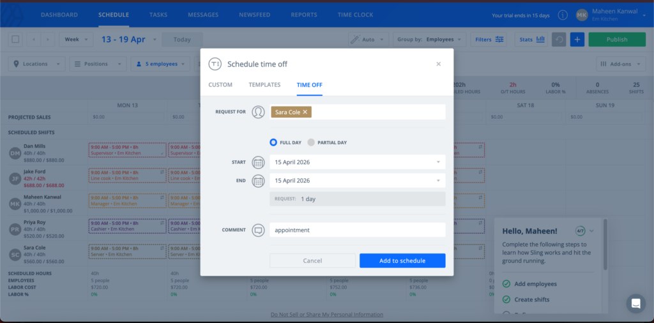The image size is (654, 323).
Task: Open Stats bar chart panel
Action: pyautogui.click(x=531, y=40)
